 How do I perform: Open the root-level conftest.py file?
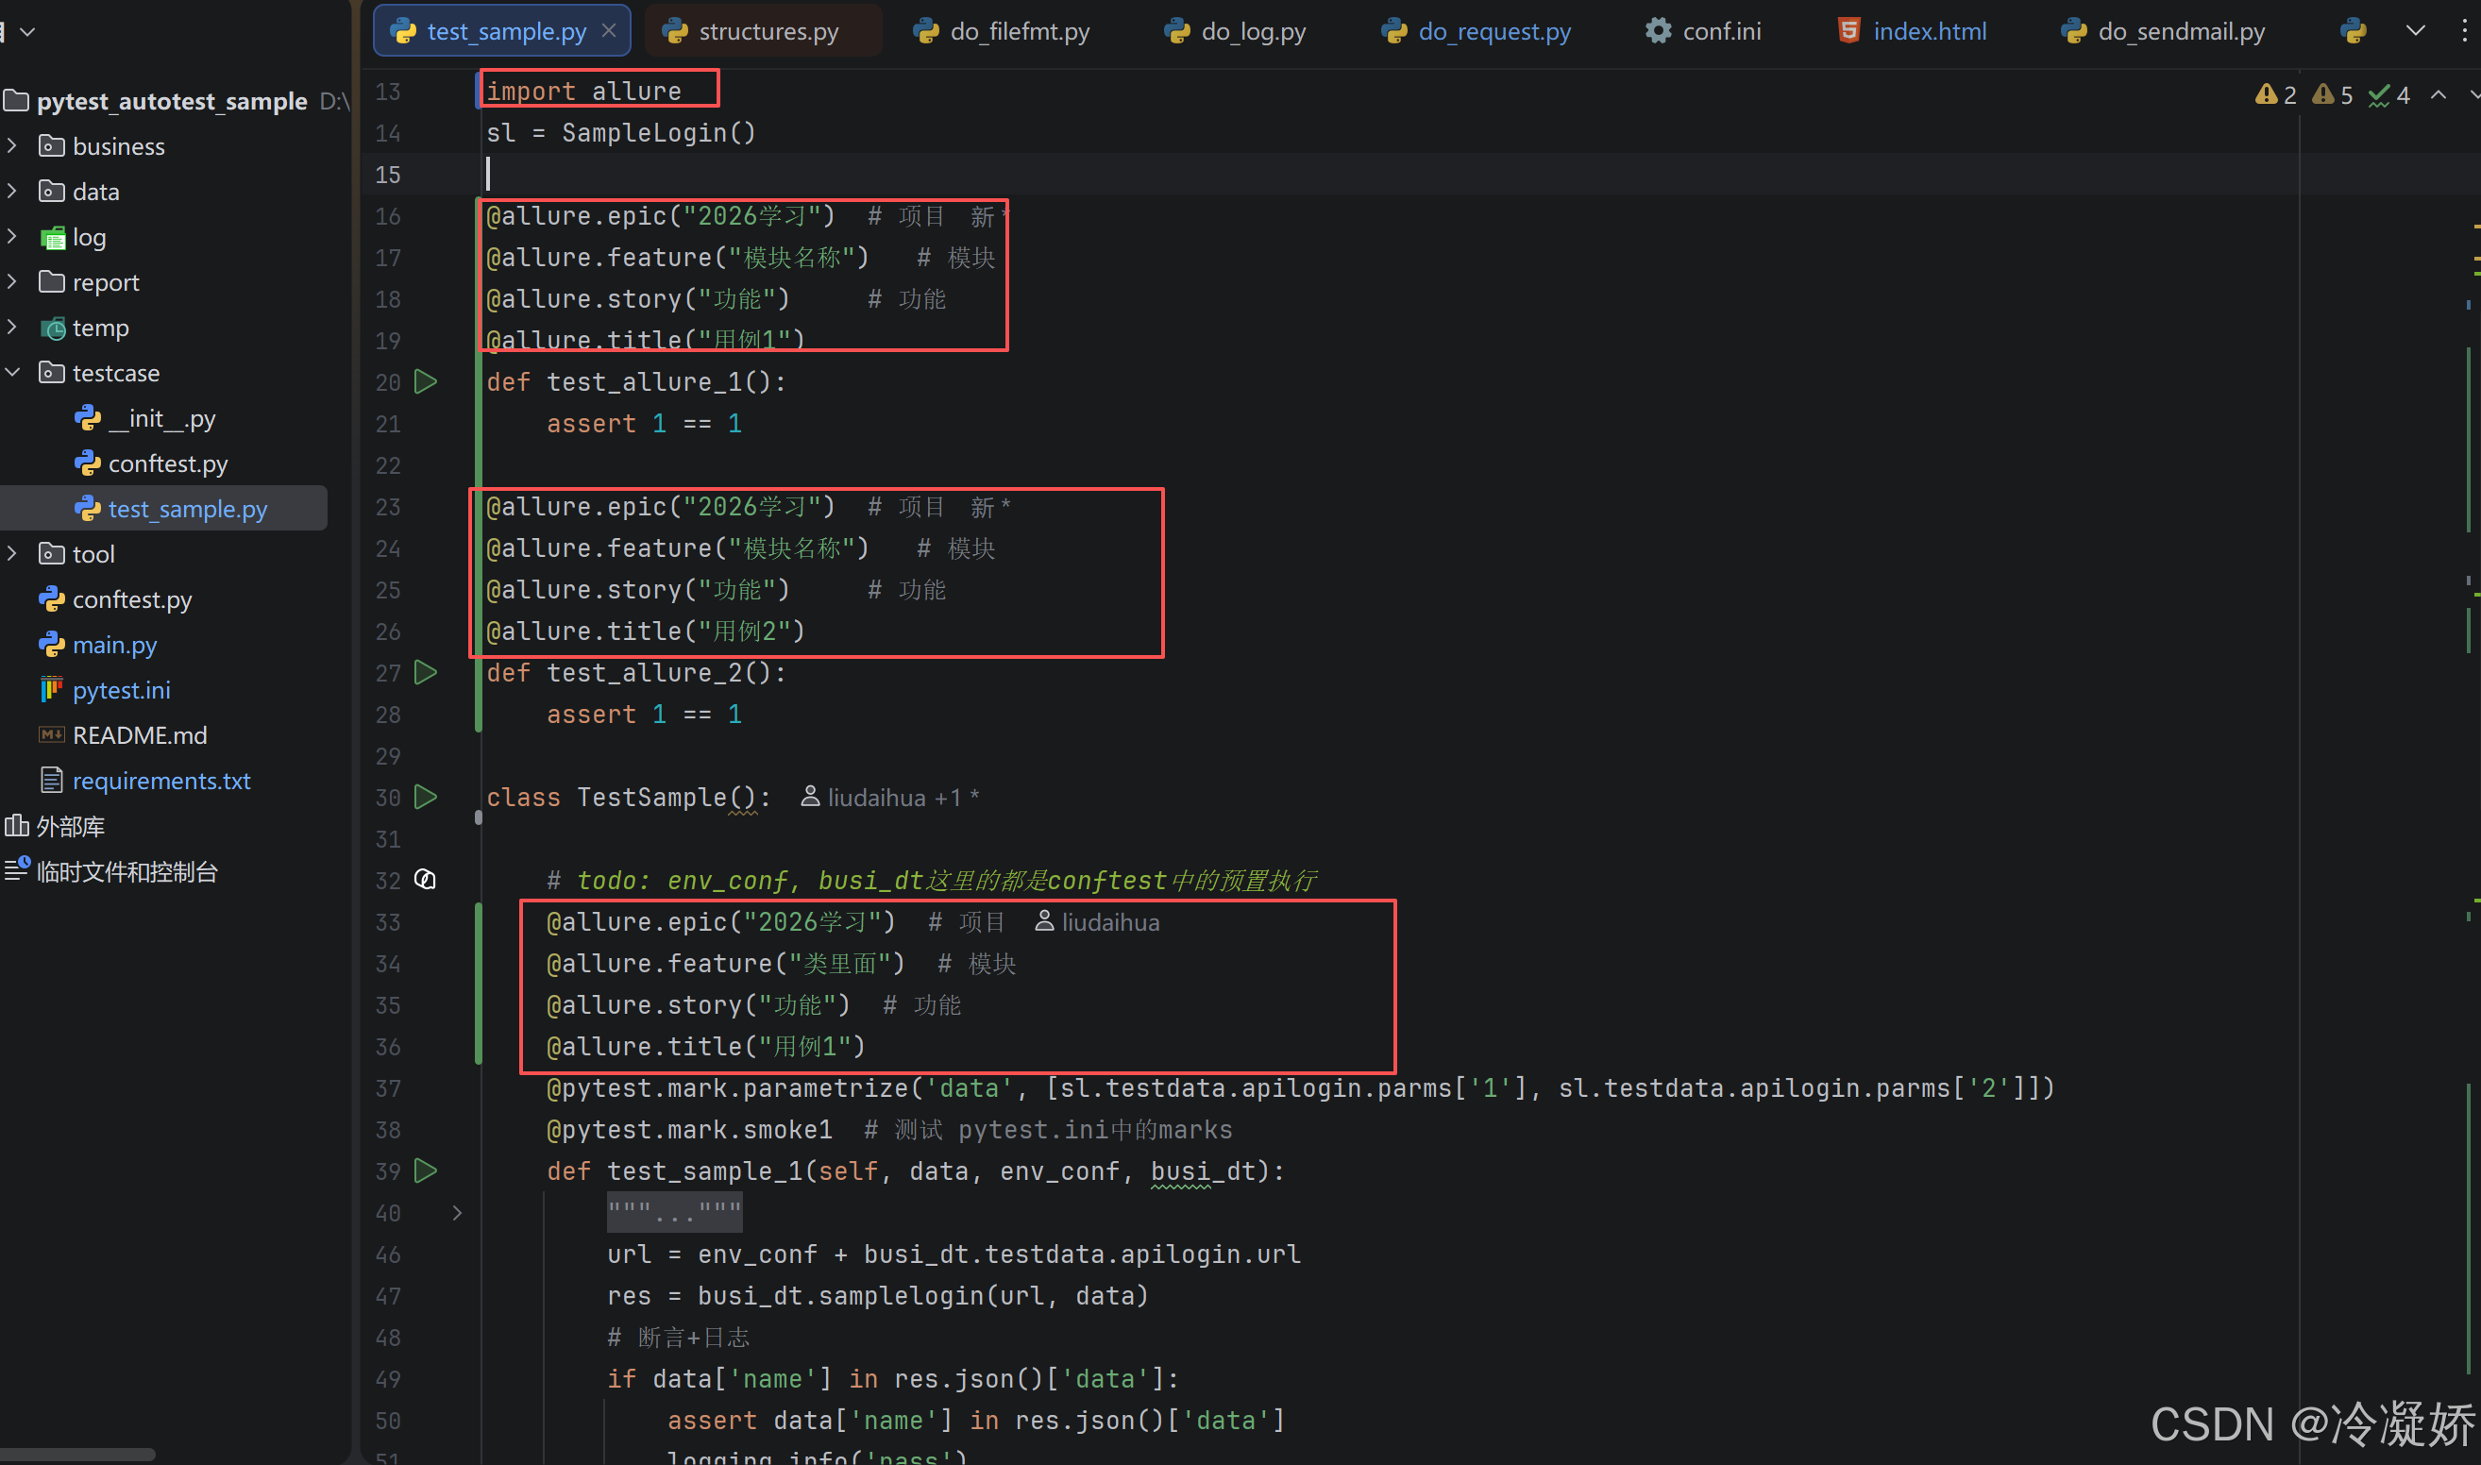(x=132, y=600)
